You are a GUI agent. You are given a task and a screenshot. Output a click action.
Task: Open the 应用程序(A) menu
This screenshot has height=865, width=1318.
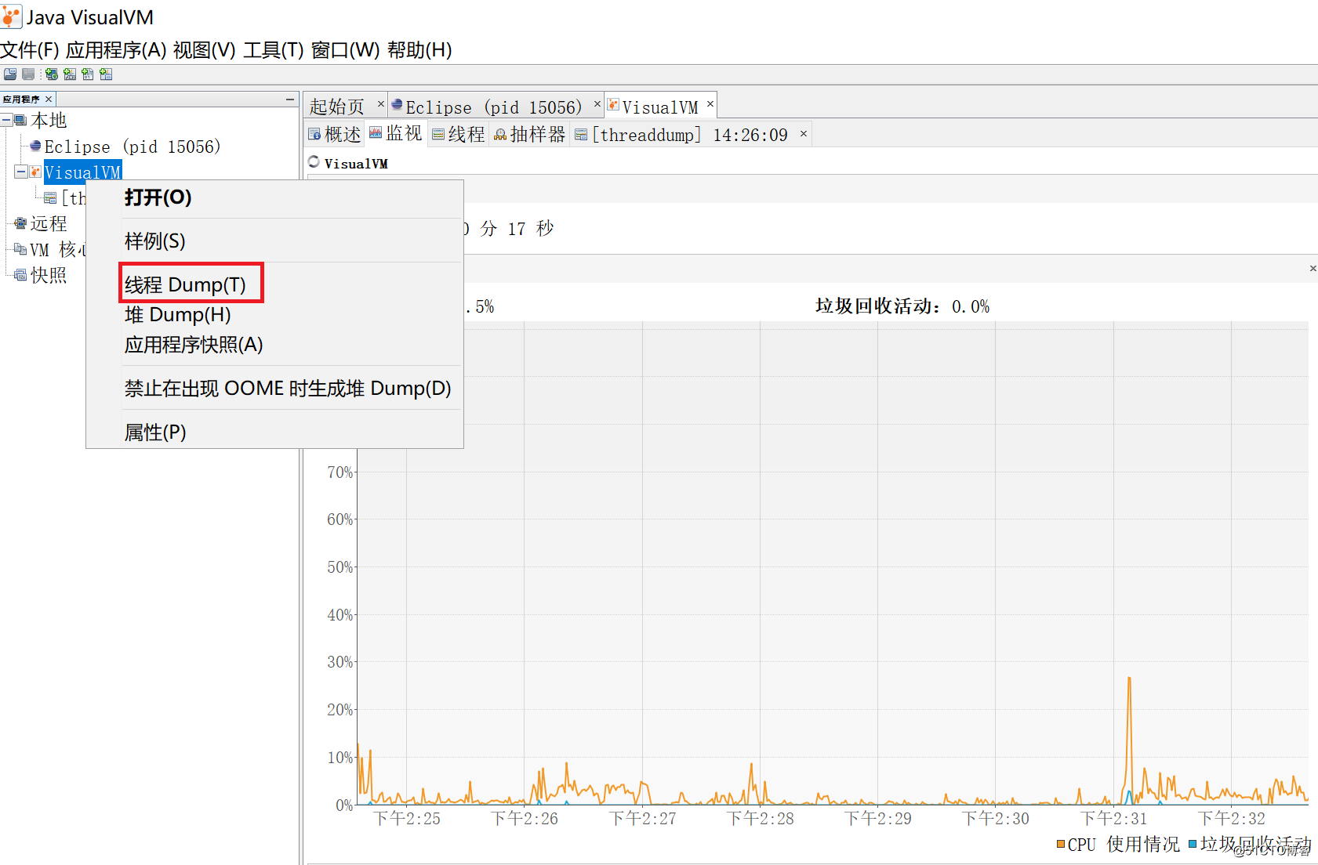[x=116, y=50]
